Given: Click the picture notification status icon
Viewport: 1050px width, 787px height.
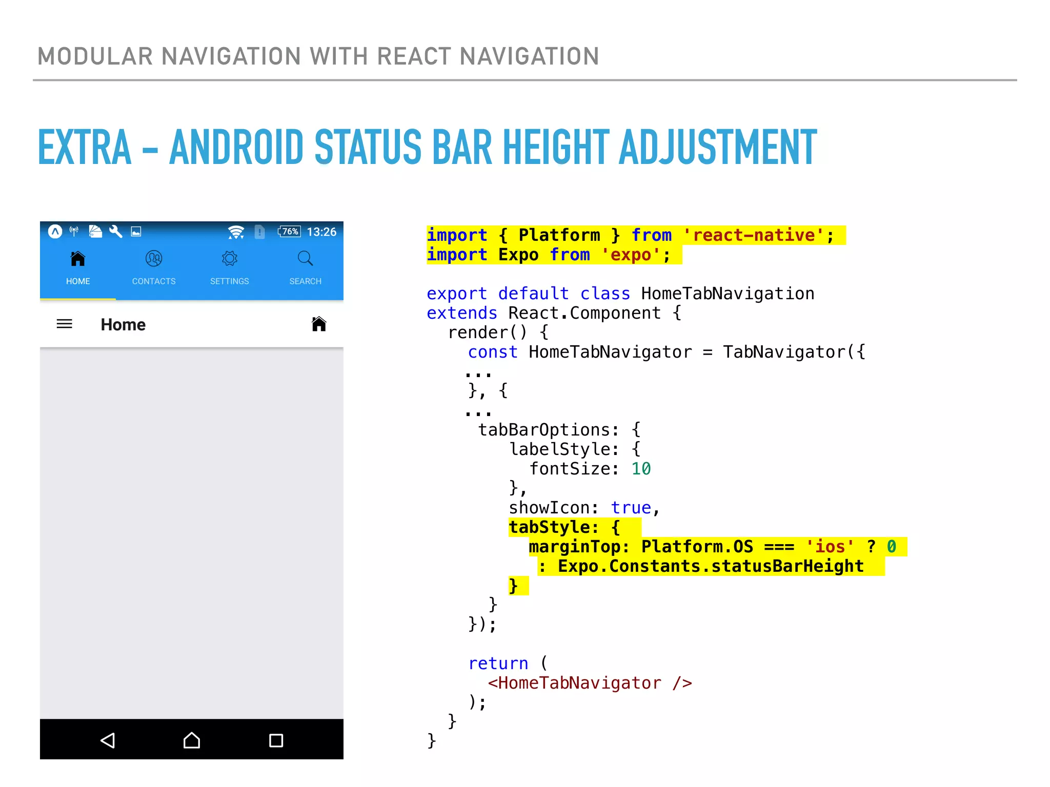Looking at the screenshot, I should coord(136,232).
